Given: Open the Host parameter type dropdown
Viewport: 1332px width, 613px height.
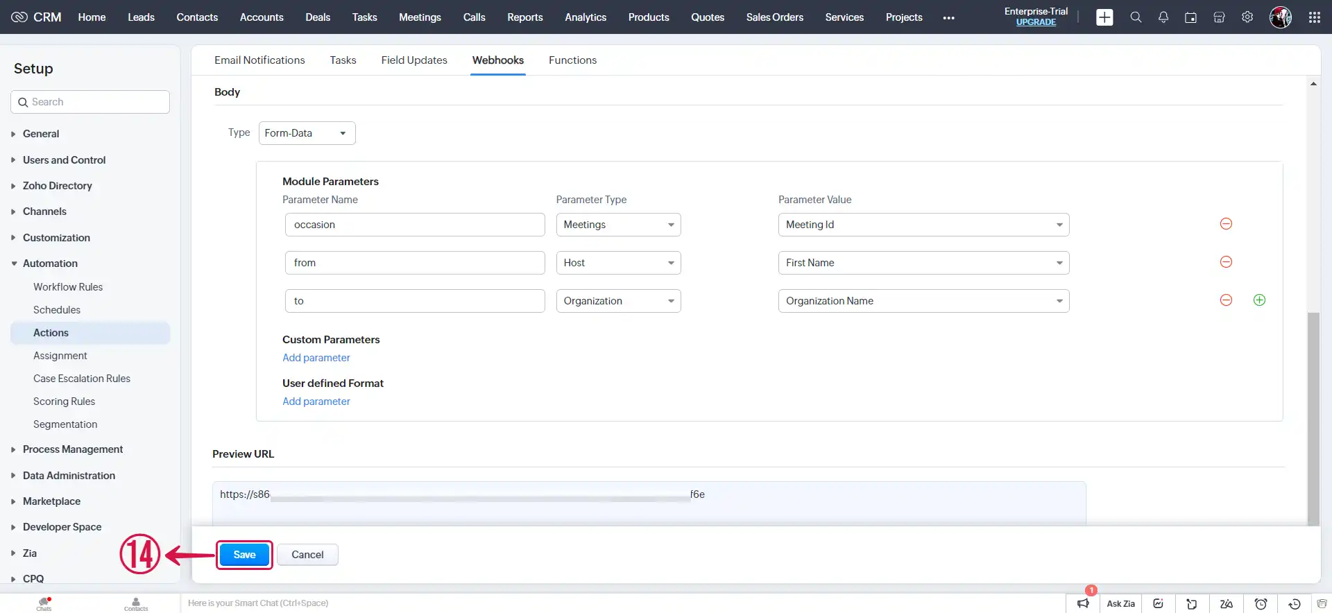Looking at the screenshot, I should (618, 263).
